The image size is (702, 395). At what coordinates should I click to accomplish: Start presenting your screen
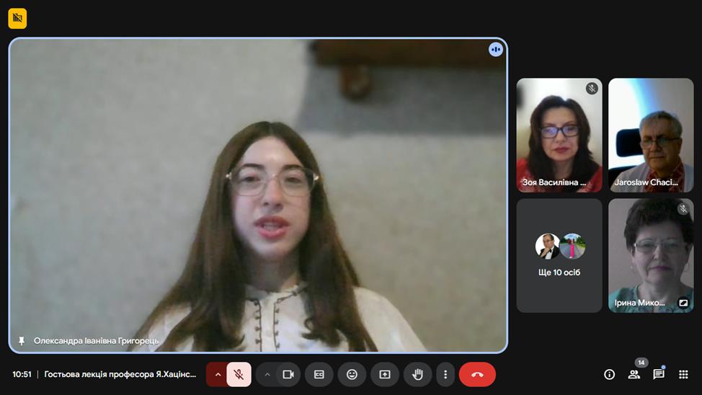385,374
